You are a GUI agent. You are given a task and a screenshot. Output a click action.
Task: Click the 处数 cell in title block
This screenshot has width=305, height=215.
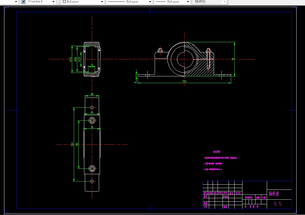click(x=210, y=193)
